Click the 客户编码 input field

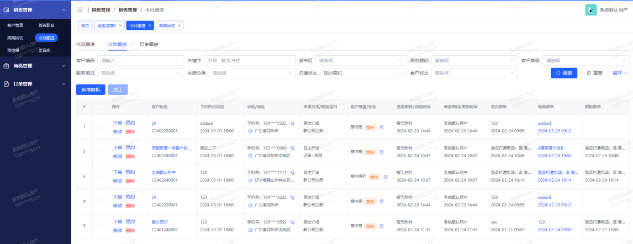click(x=140, y=60)
